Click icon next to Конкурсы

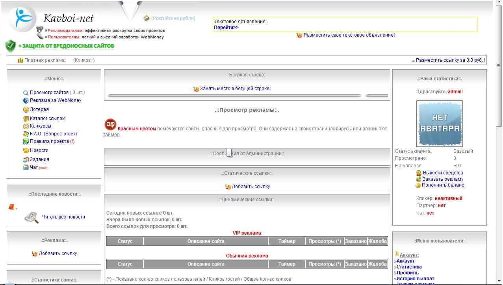26,126
